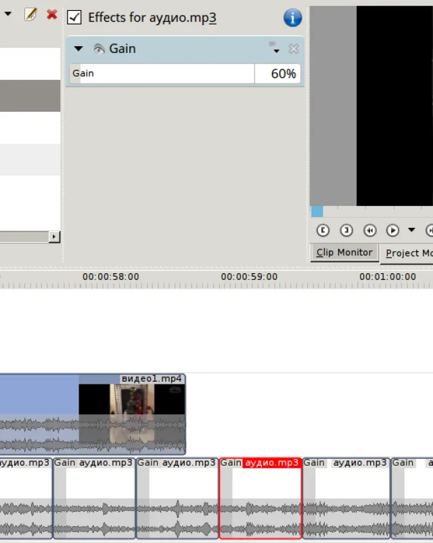Open the dropdown arrow beside the pencil icon

coord(8,14)
